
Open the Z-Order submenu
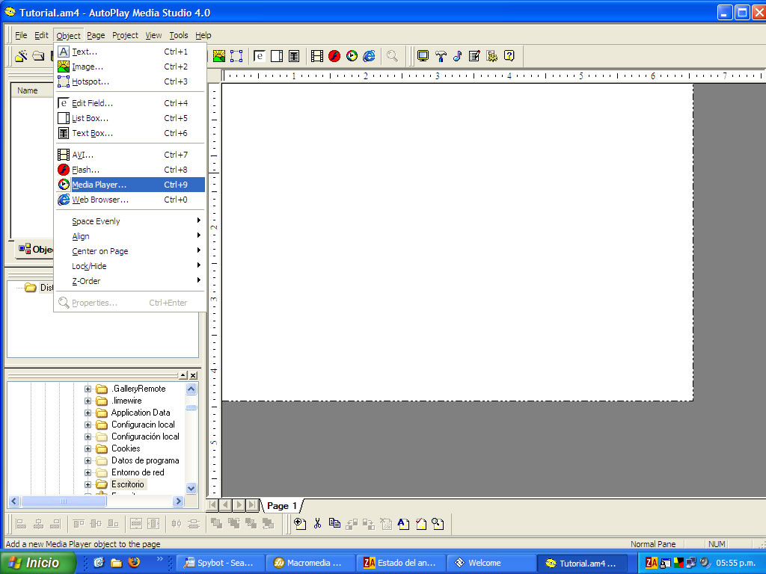(129, 281)
